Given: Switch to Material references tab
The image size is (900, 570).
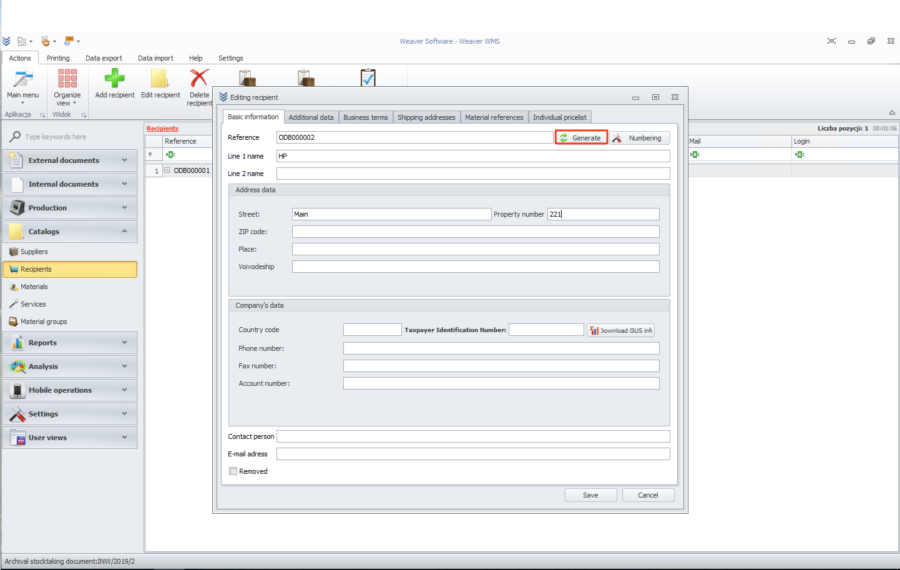Looking at the screenshot, I should point(494,117).
